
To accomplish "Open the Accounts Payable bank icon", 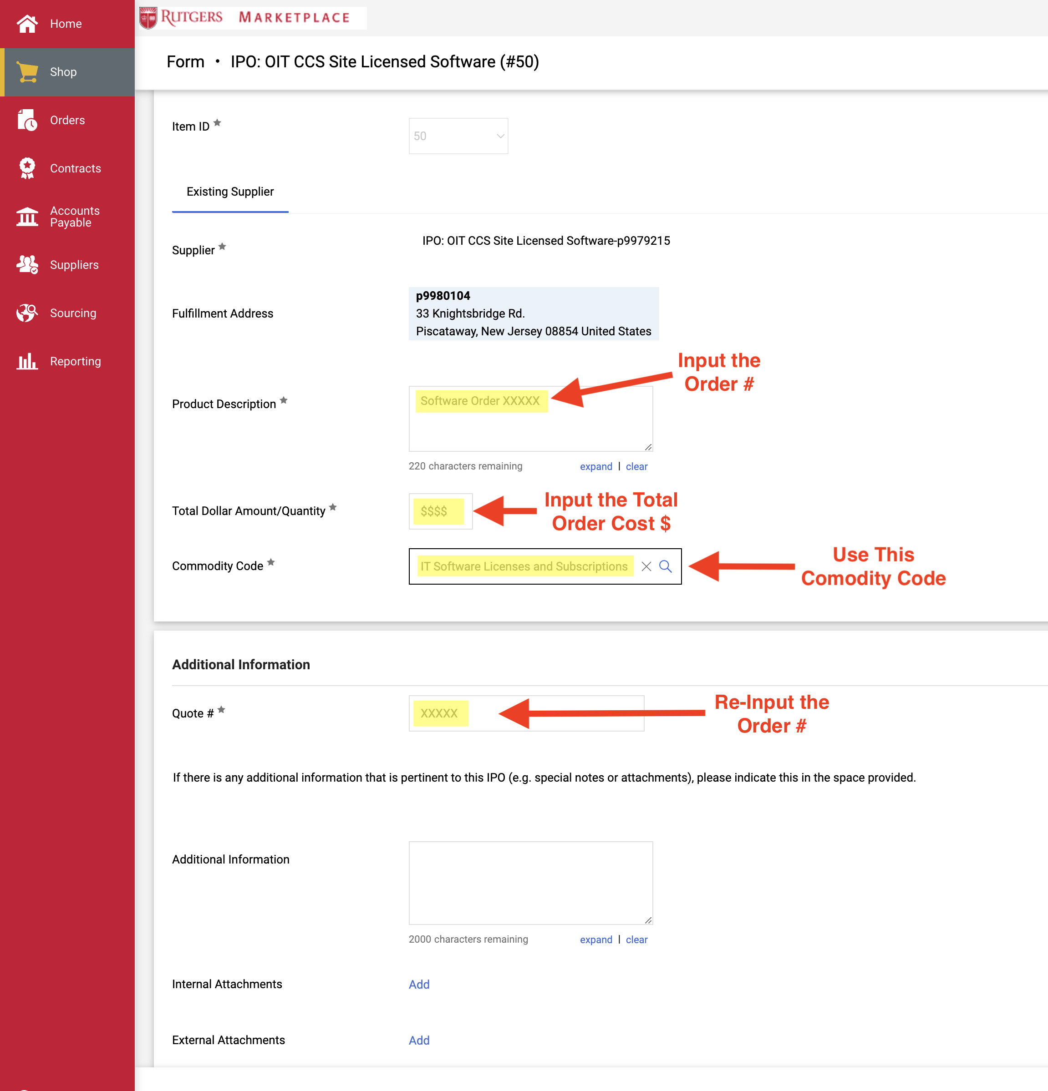I will pyautogui.click(x=27, y=217).
